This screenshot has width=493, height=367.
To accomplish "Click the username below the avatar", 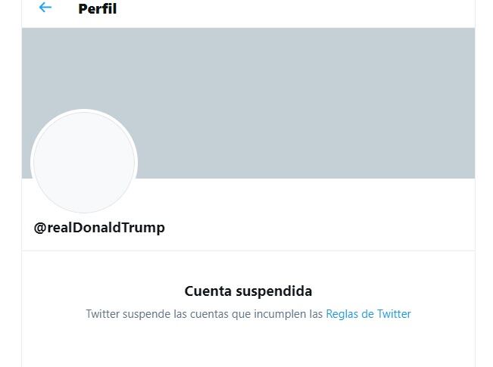I will click(99, 228).
